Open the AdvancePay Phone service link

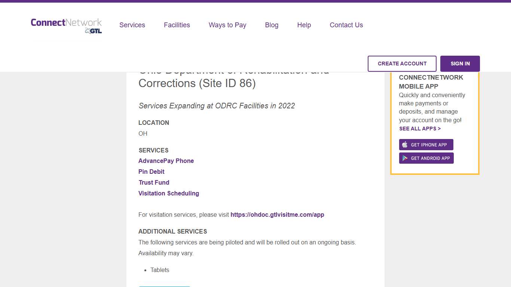pos(166,161)
